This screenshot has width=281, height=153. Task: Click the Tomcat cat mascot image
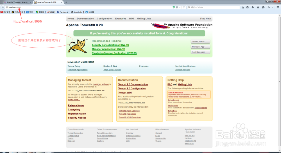pos(78,46)
